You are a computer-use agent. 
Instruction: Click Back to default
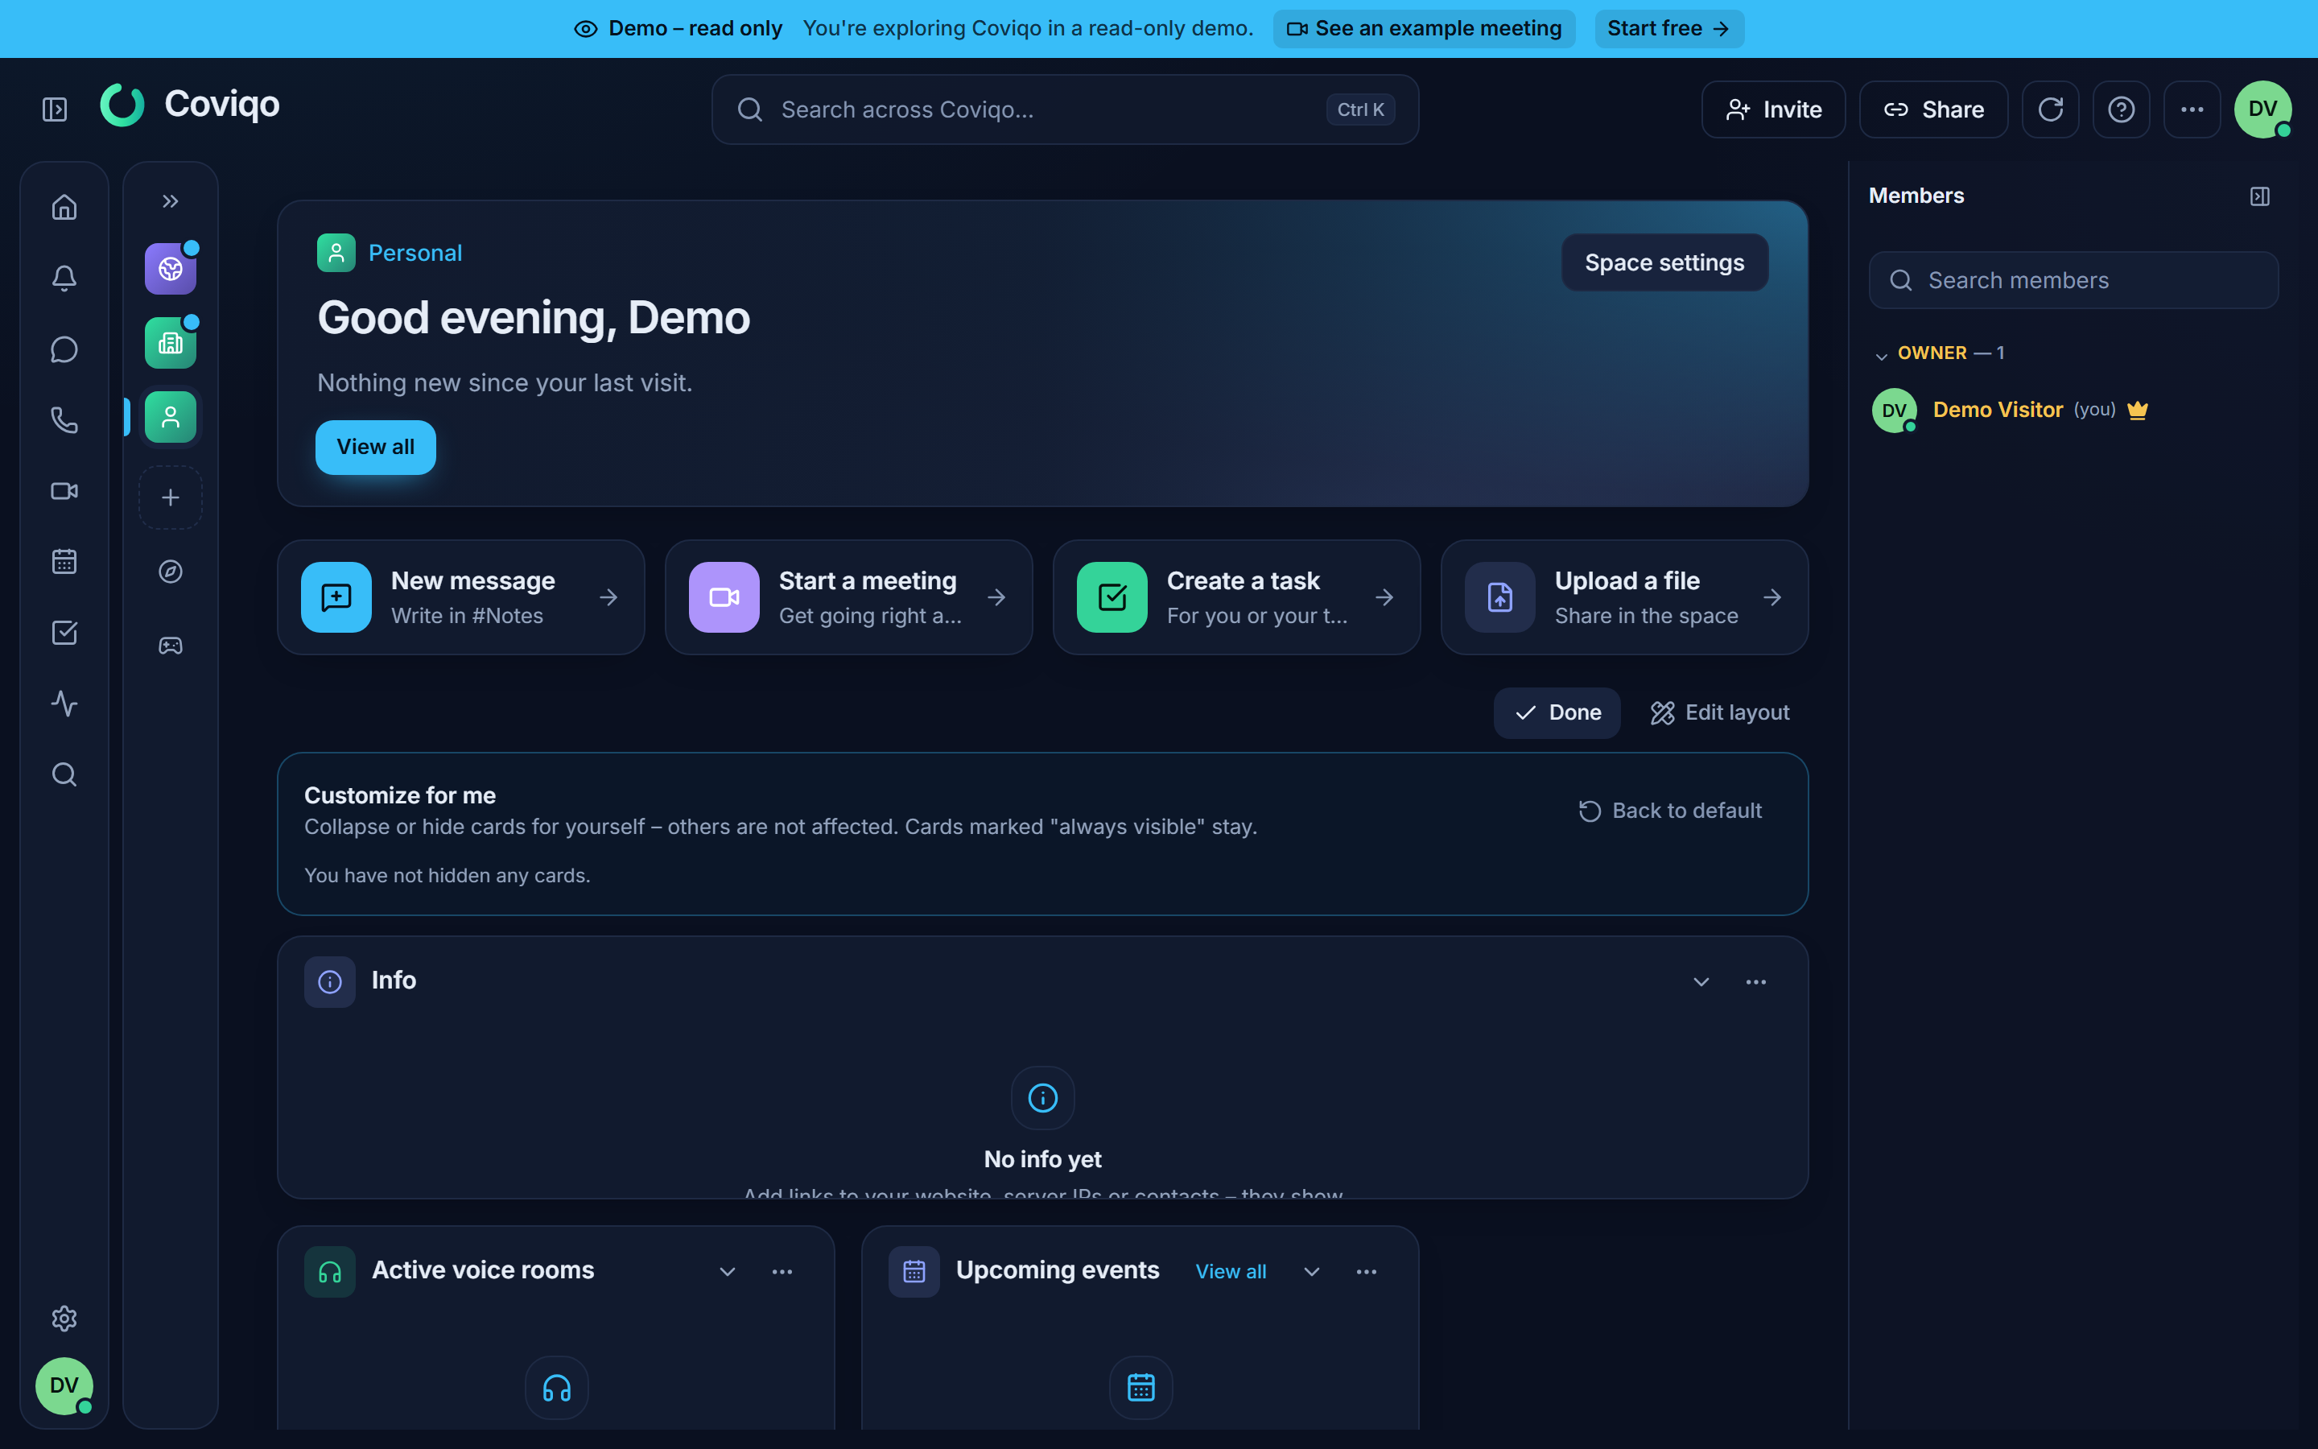click(x=1671, y=811)
